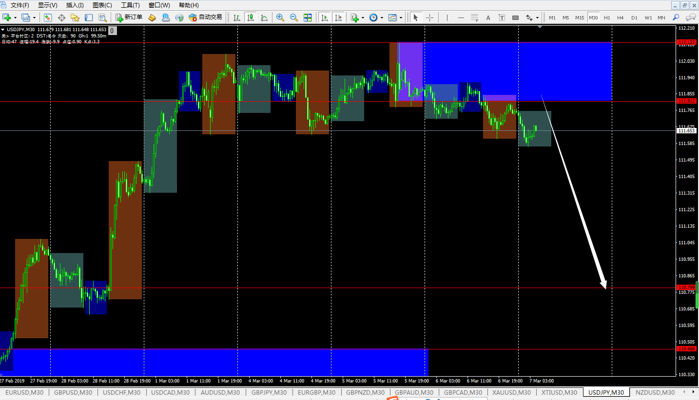This screenshot has height=400, width=699.
Task: Open the chat bubbles icon
Action: (x=691, y=18)
